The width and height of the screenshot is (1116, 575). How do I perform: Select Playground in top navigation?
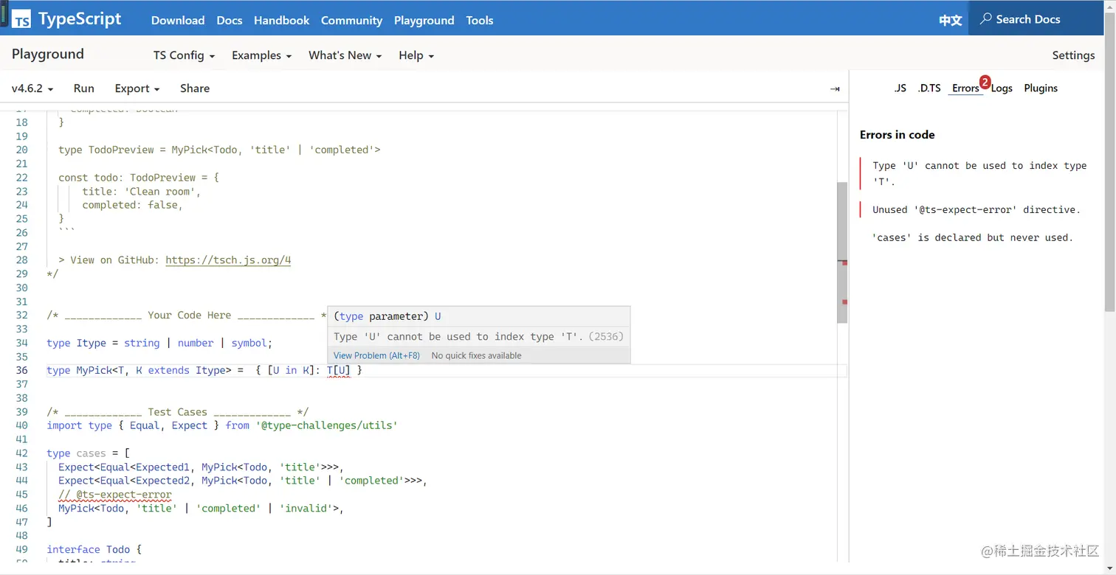[424, 20]
